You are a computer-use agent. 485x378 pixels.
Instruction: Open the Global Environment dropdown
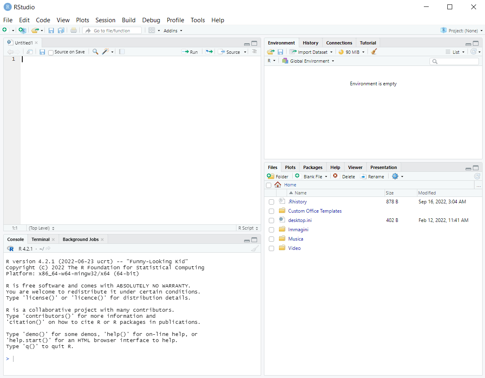click(308, 61)
